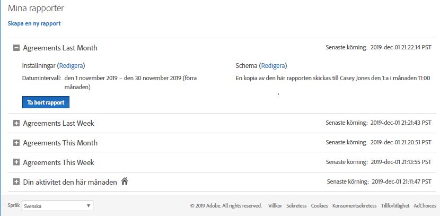The width and height of the screenshot is (440, 216).
Task: Select the Agreements Last Week title
Action: [x=59, y=123]
